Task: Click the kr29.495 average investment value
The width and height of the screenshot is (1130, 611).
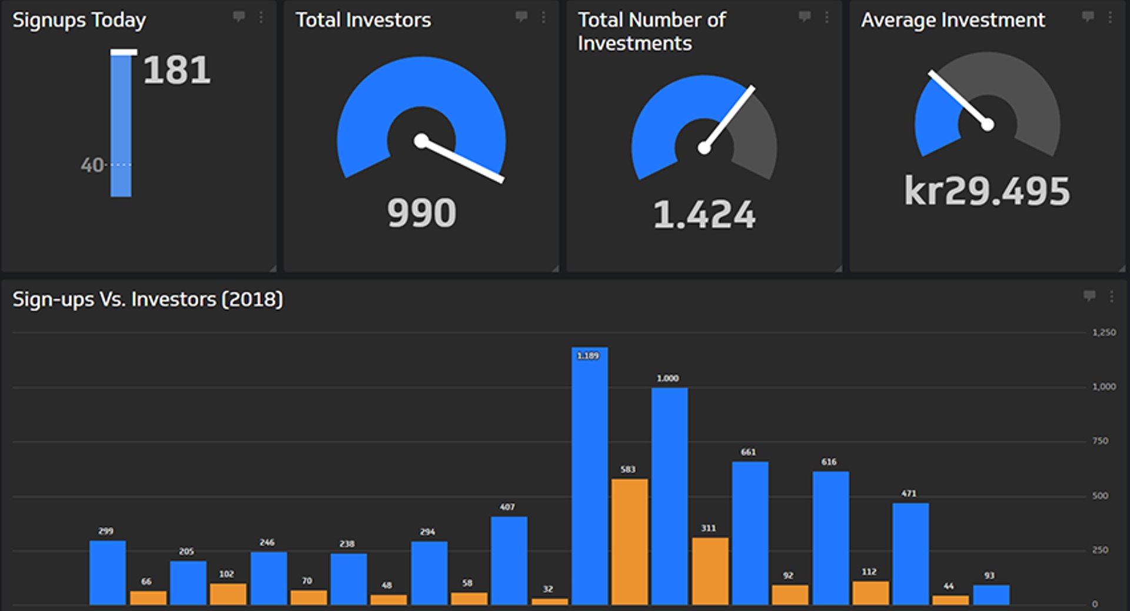Action: pos(987,191)
